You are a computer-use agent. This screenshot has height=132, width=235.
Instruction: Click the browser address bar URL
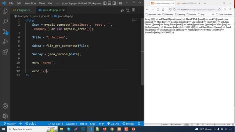click(x=198, y=10)
